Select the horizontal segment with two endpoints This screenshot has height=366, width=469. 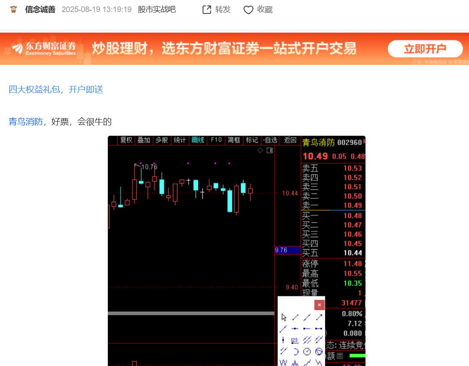[319, 329]
